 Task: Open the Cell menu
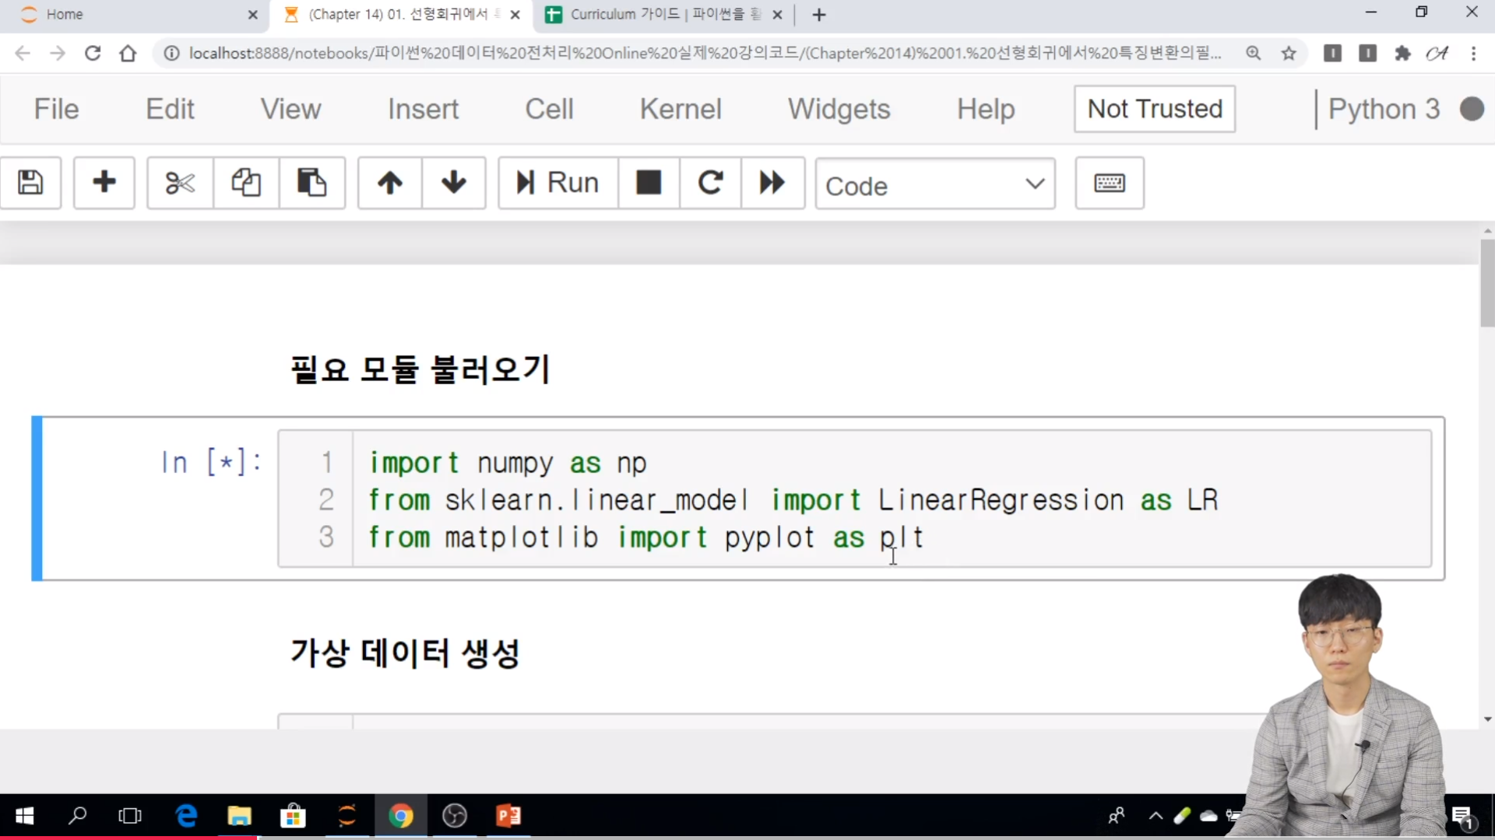[549, 109]
